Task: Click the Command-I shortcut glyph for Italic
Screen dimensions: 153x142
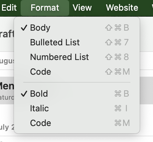Action: pyautogui.click(x=121, y=108)
